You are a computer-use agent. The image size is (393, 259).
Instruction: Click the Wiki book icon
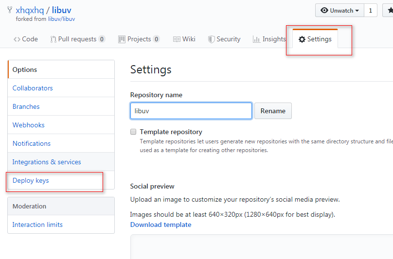point(177,39)
